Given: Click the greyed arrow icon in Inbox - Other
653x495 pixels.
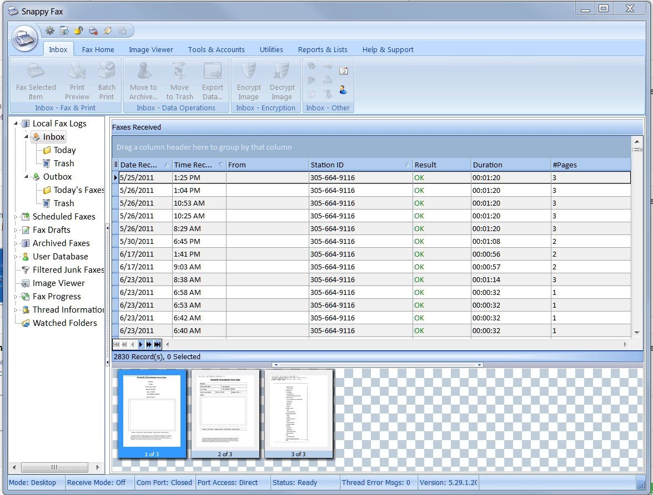Looking at the screenshot, I should click(x=328, y=66).
